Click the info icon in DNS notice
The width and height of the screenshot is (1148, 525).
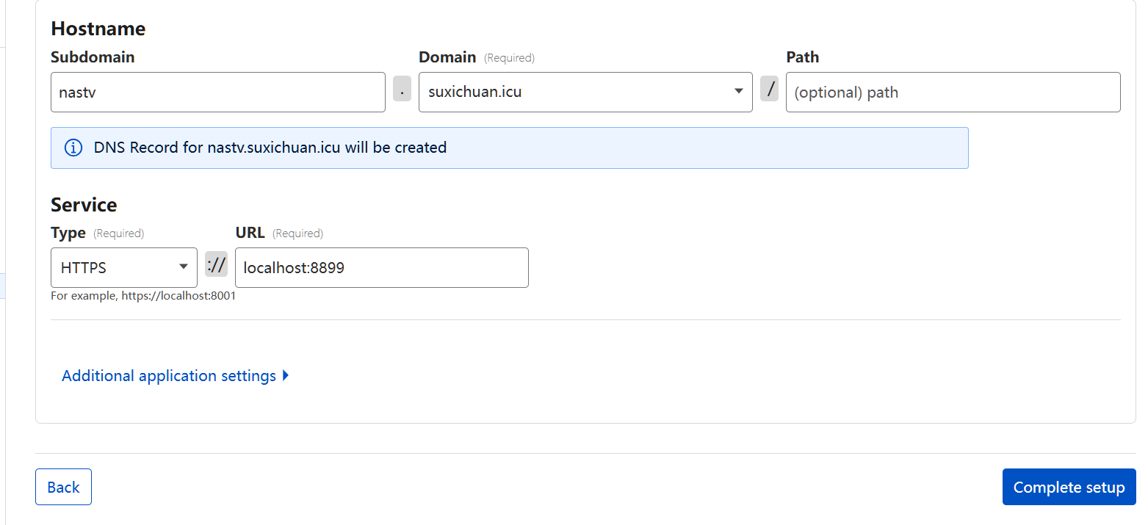pyautogui.click(x=73, y=148)
